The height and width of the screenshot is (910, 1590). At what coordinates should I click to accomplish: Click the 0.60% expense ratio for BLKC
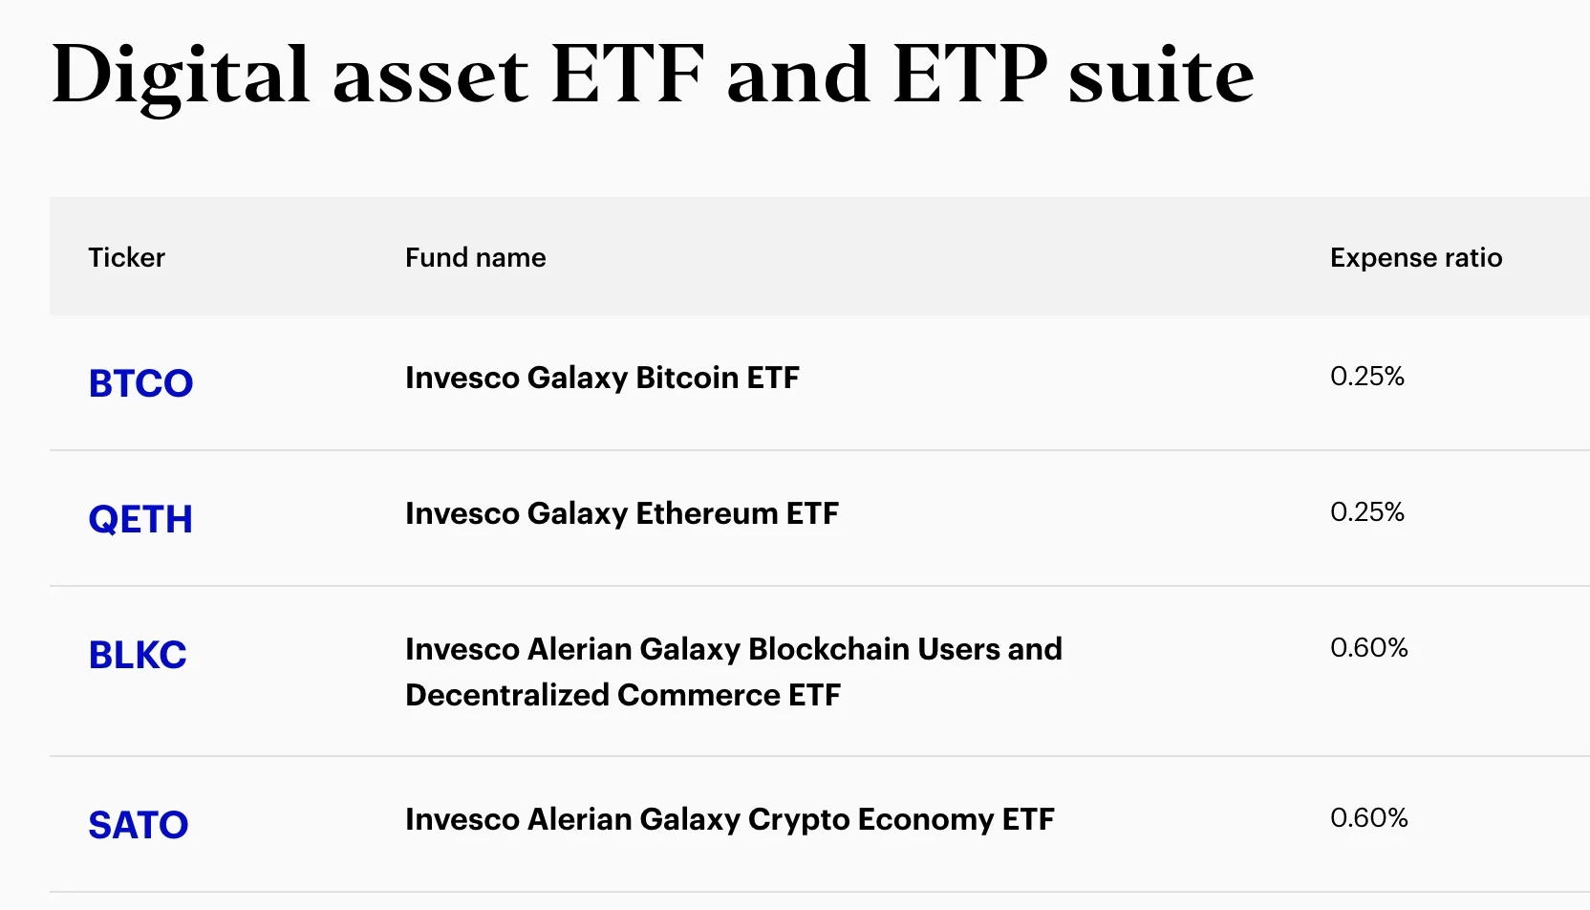pyautogui.click(x=1368, y=648)
